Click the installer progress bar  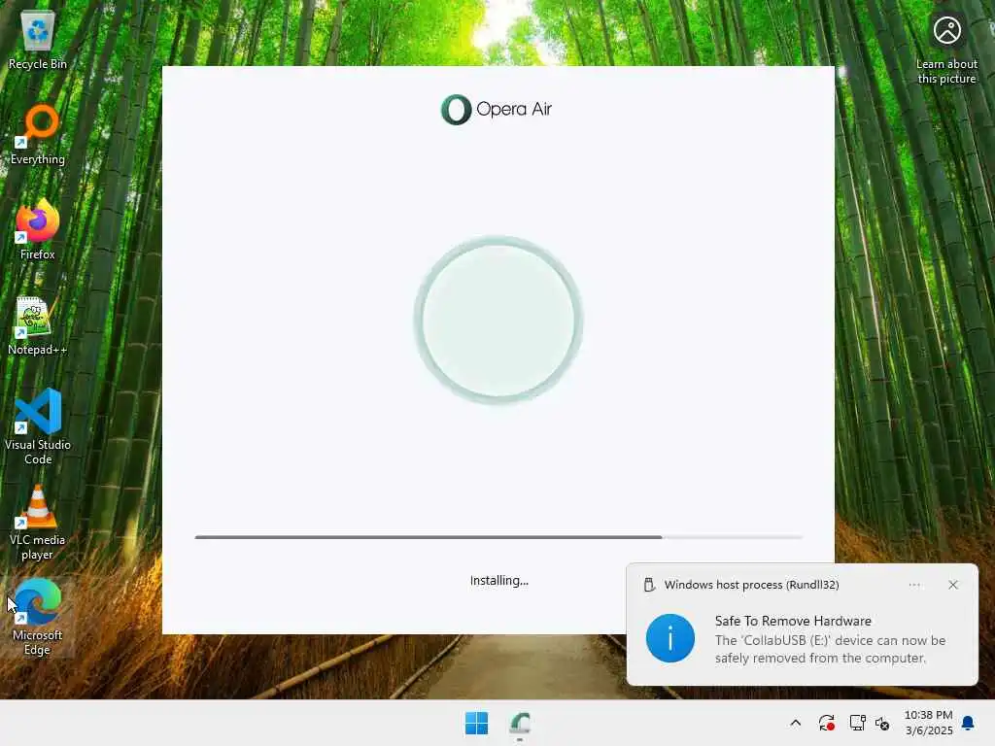pyautogui.click(x=498, y=536)
